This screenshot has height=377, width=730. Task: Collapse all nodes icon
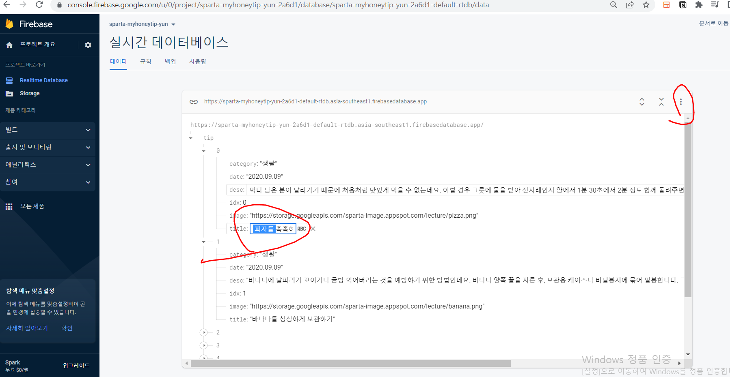661,102
